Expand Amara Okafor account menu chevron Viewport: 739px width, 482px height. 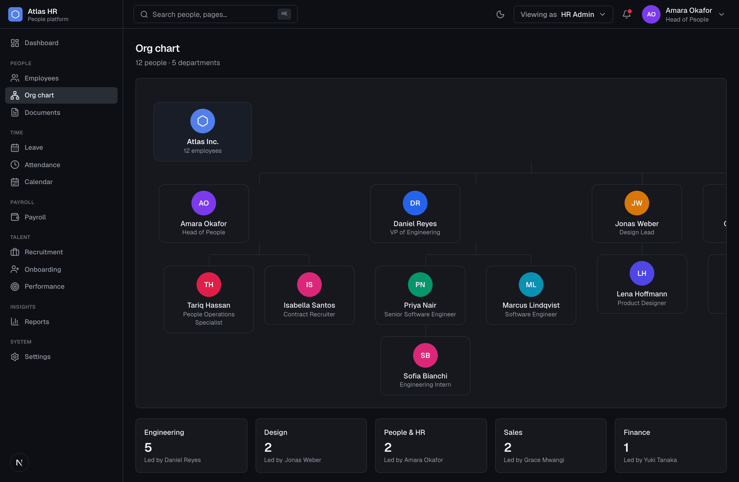(x=721, y=15)
